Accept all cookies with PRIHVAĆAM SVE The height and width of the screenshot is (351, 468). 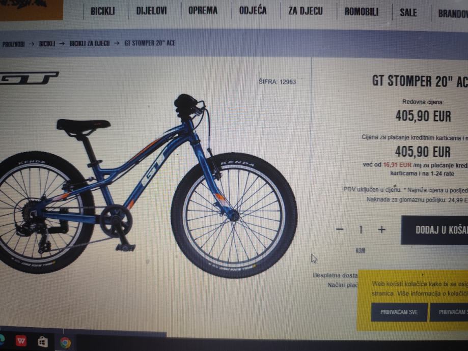399,312
